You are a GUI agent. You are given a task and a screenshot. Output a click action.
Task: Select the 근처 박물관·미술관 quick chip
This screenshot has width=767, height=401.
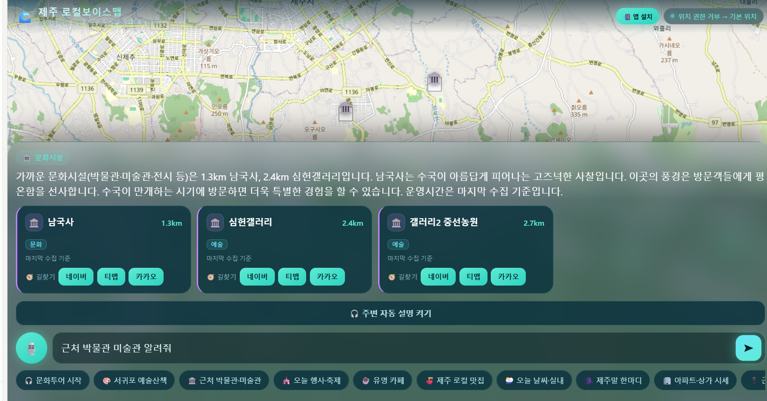click(x=224, y=380)
